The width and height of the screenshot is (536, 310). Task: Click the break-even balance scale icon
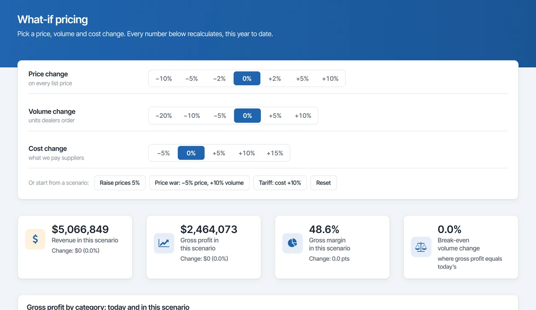tap(421, 247)
